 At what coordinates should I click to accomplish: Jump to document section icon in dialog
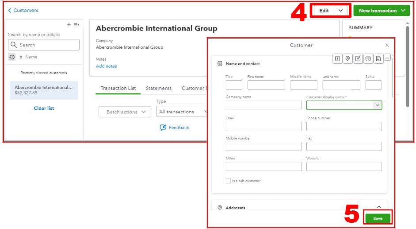coord(378,58)
